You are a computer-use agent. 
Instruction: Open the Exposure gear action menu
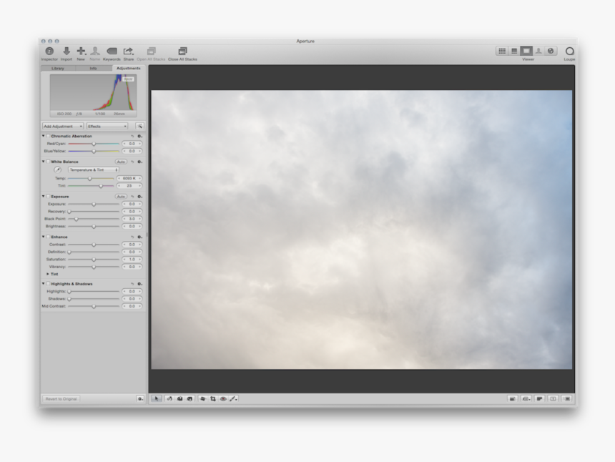pyautogui.click(x=139, y=197)
